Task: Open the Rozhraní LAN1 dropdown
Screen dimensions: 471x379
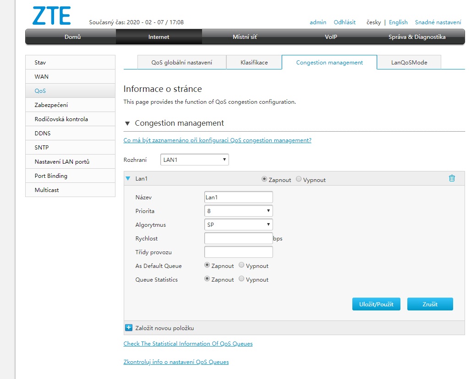Action: 194,160
